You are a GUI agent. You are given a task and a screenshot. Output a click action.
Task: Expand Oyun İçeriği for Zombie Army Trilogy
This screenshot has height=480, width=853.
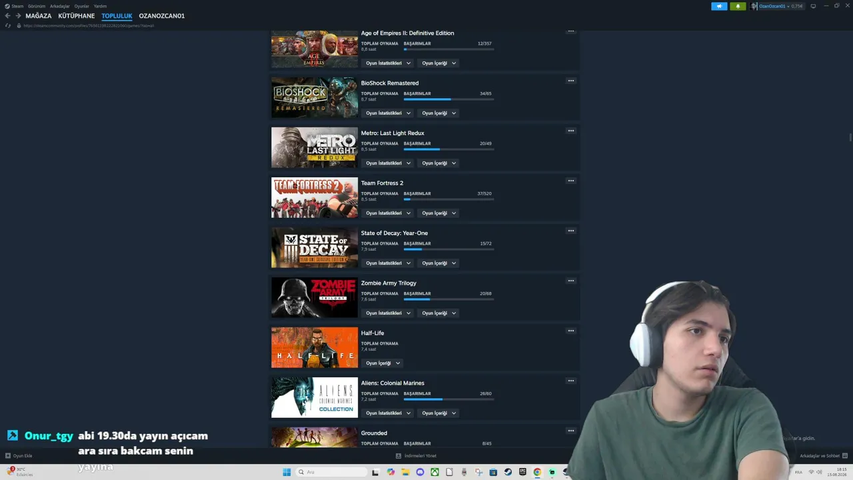tap(438, 313)
